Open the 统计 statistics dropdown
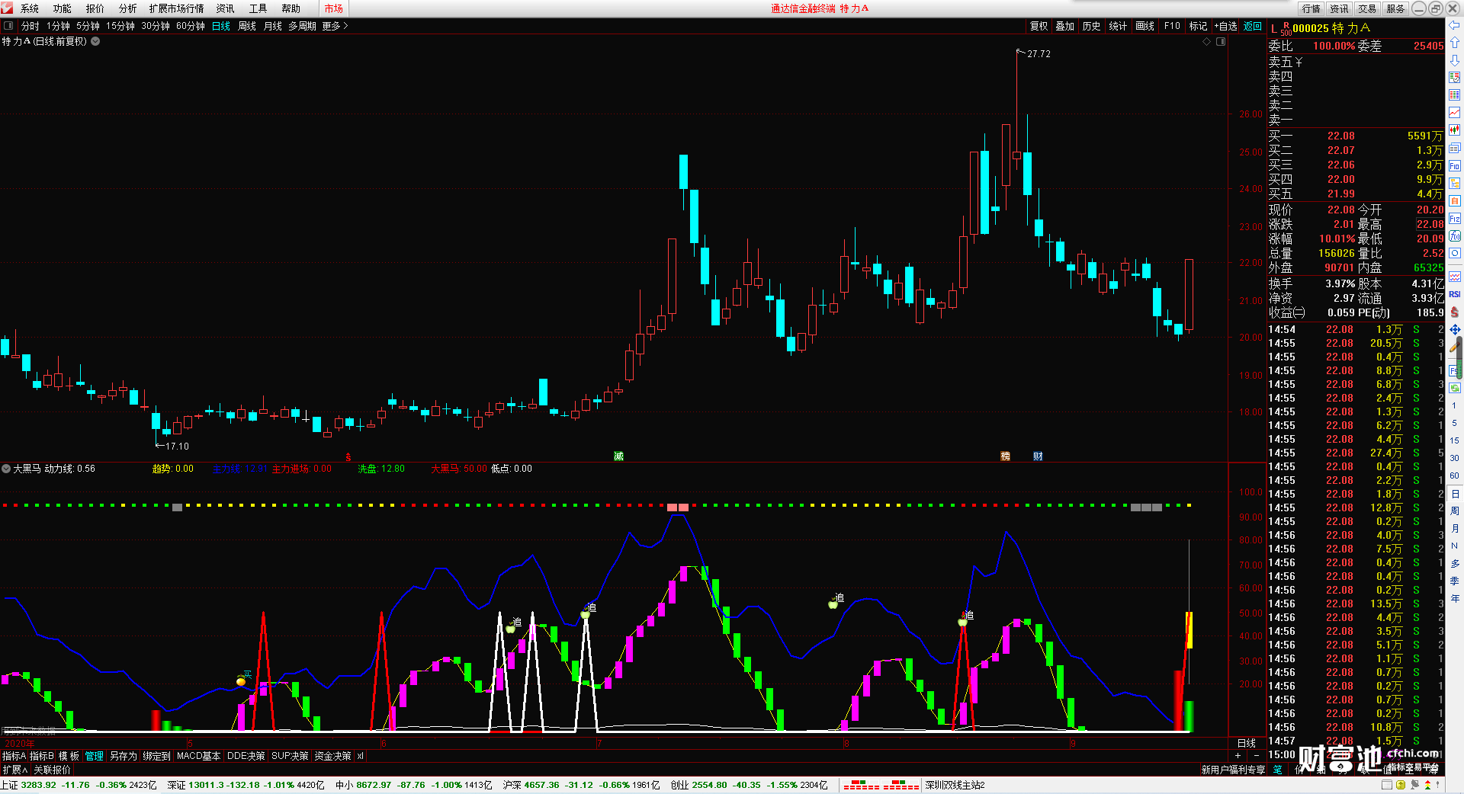 pos(1118,26)
